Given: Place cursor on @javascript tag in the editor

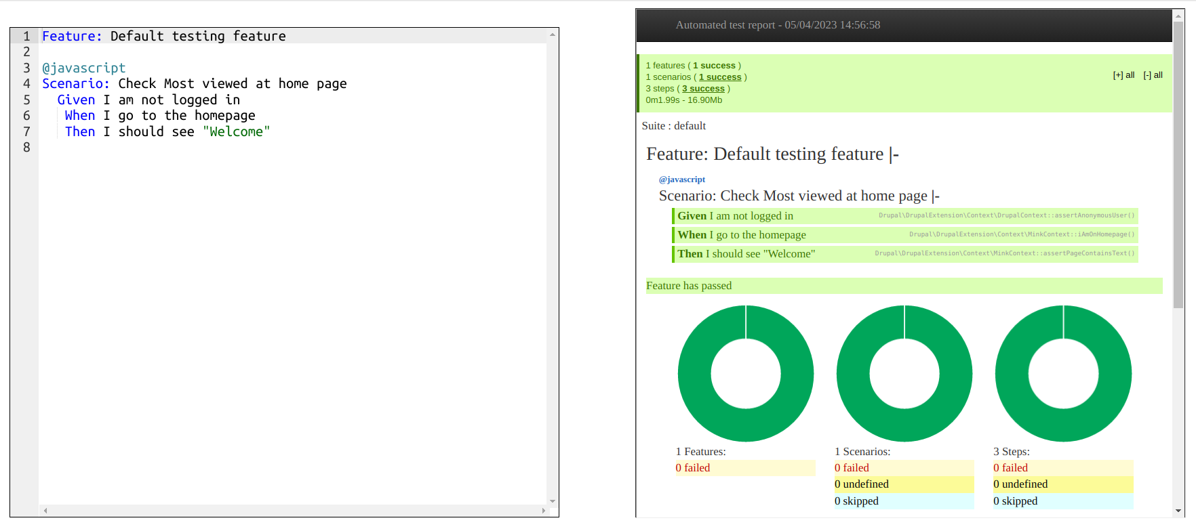Looking at the screenshot, I should [84, 68].
